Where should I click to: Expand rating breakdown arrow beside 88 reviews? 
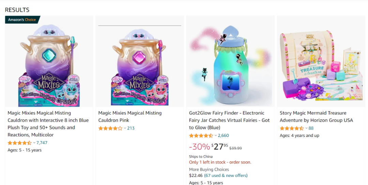pos(306,128)
